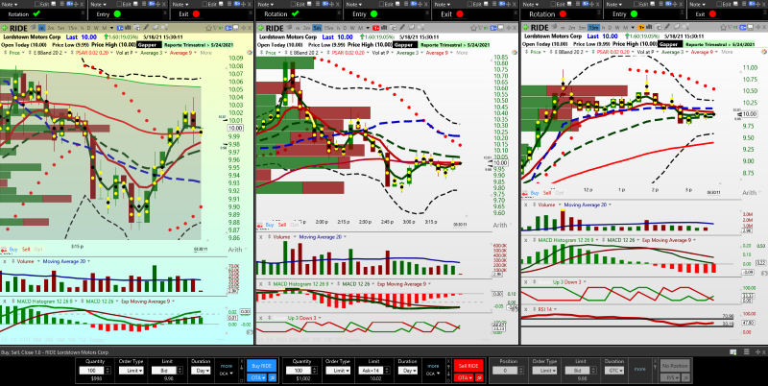Click the blue T+ badge in left chart toolbar

[x=120, y=28]
